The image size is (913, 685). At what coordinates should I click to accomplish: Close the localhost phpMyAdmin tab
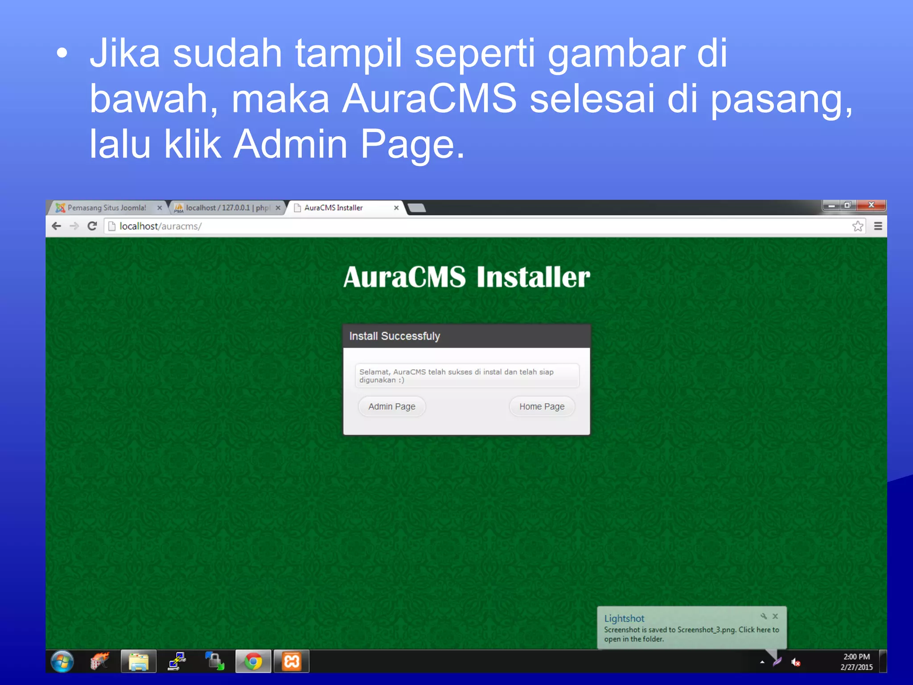278,208
